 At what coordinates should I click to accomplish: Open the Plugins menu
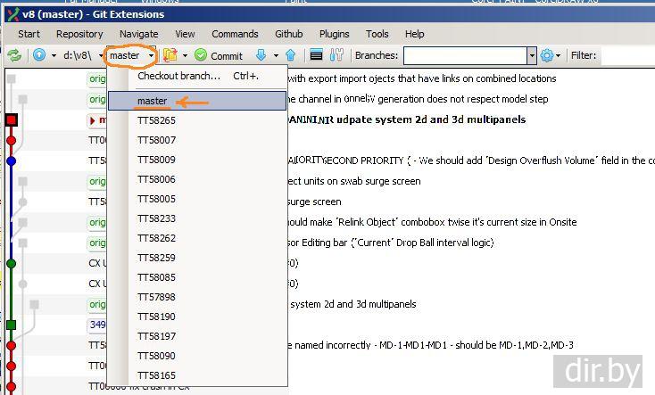pyautogui.click(x=334, y=34)
